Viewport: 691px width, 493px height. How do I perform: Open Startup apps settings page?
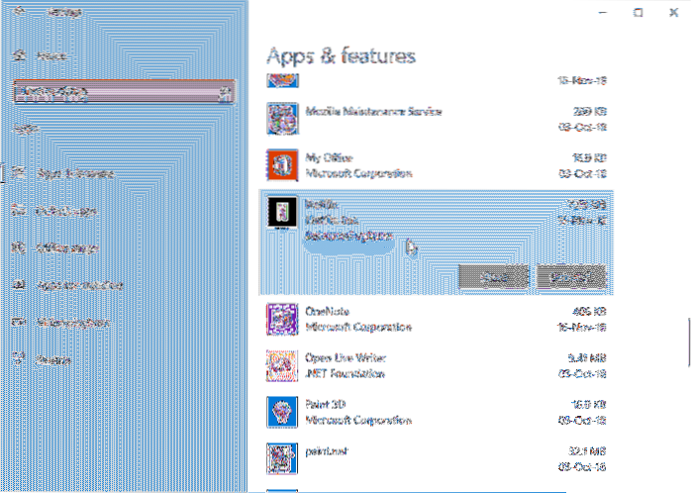tap(51, 360)
